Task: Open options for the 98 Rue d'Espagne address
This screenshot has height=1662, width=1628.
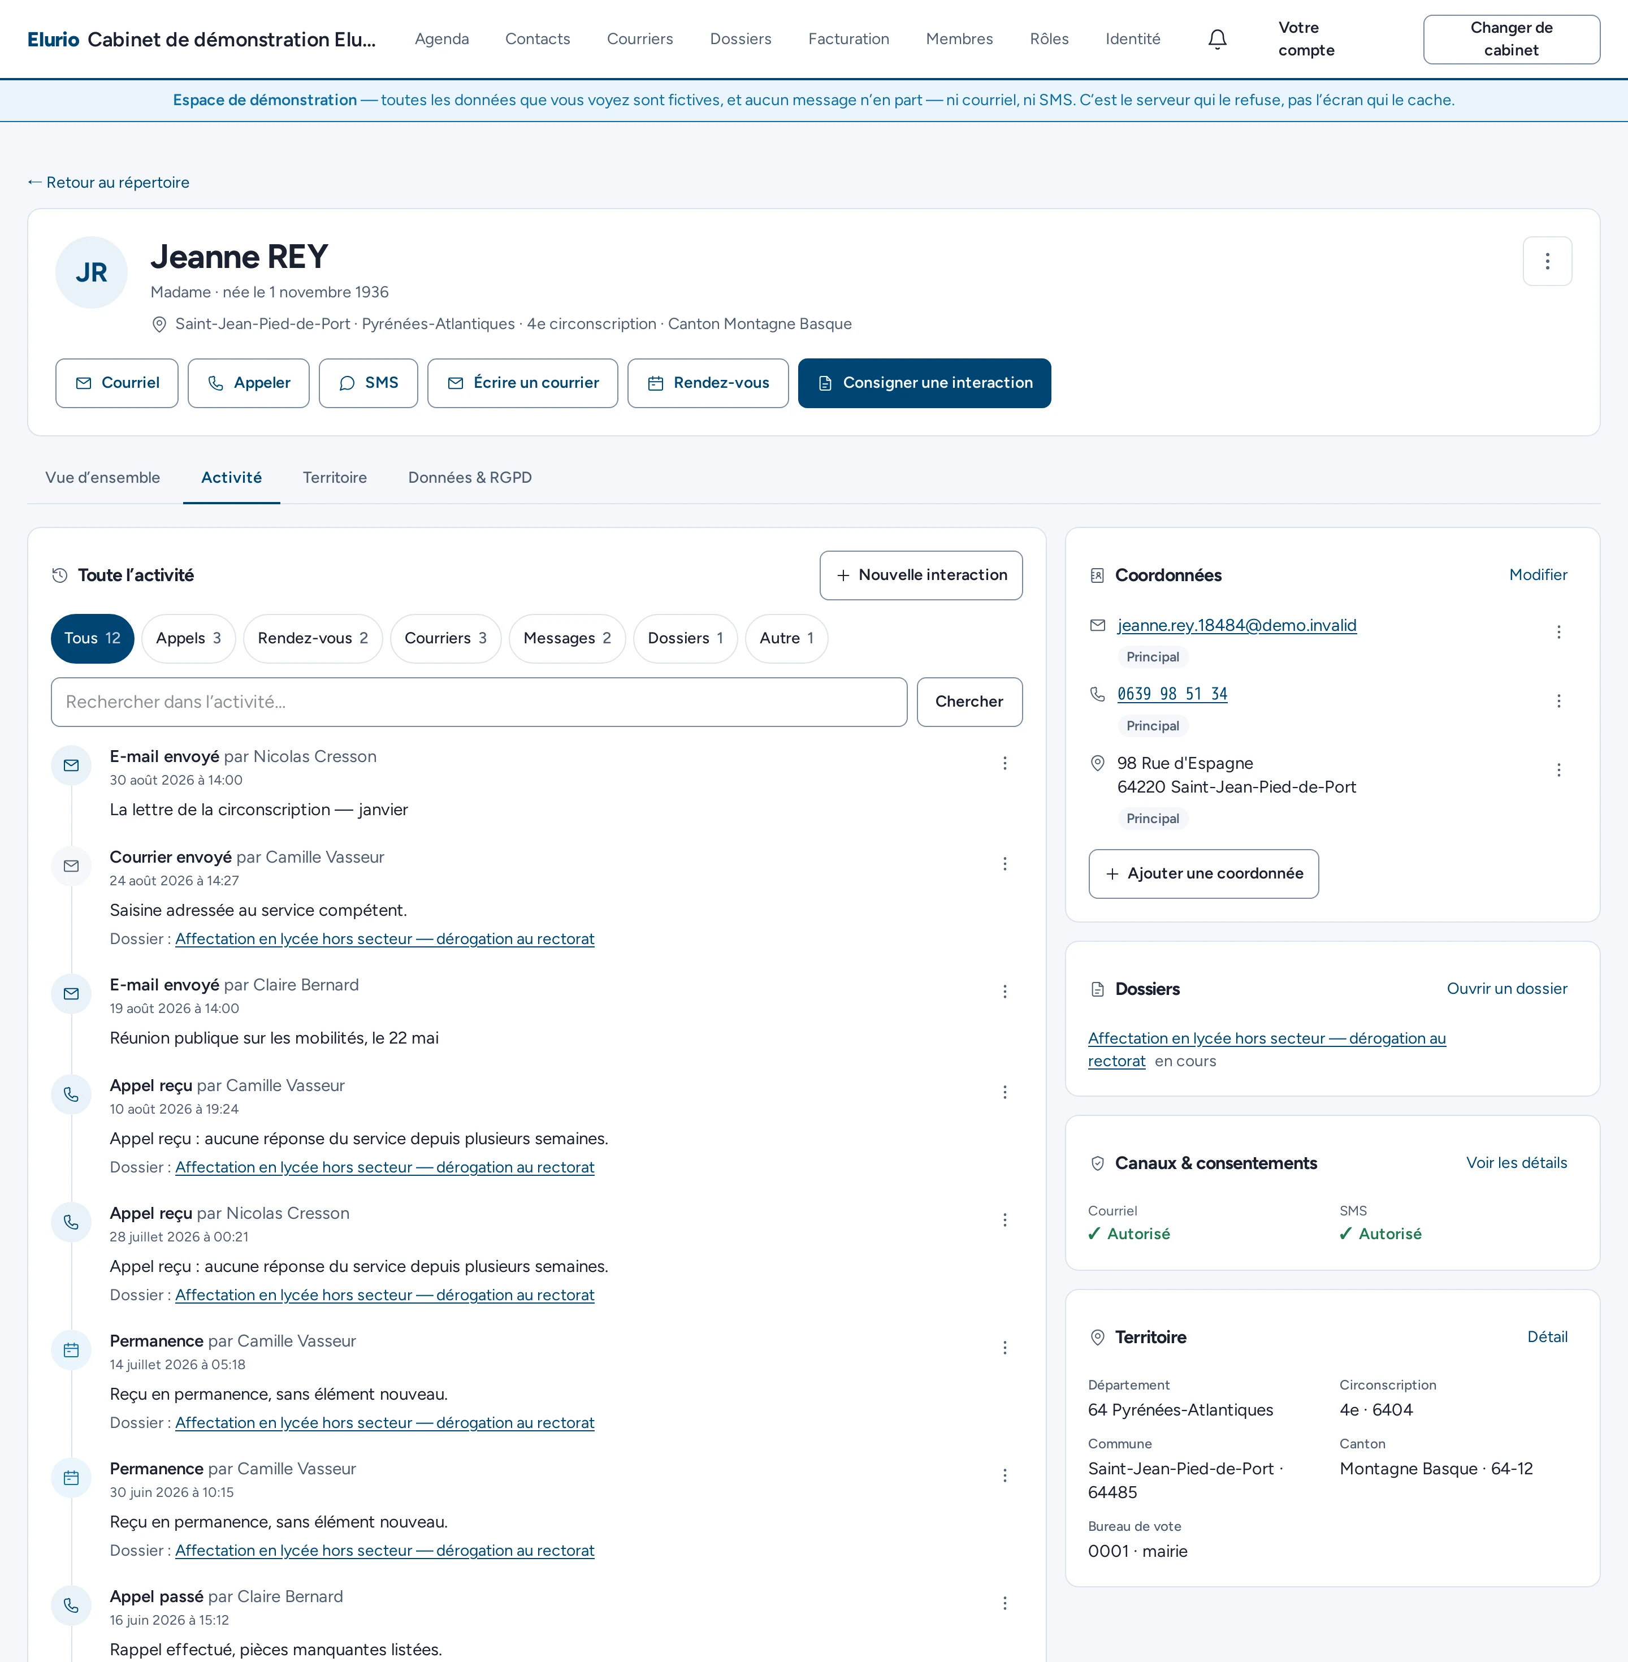Action: pyautogui.click(x=1558, y=771)
